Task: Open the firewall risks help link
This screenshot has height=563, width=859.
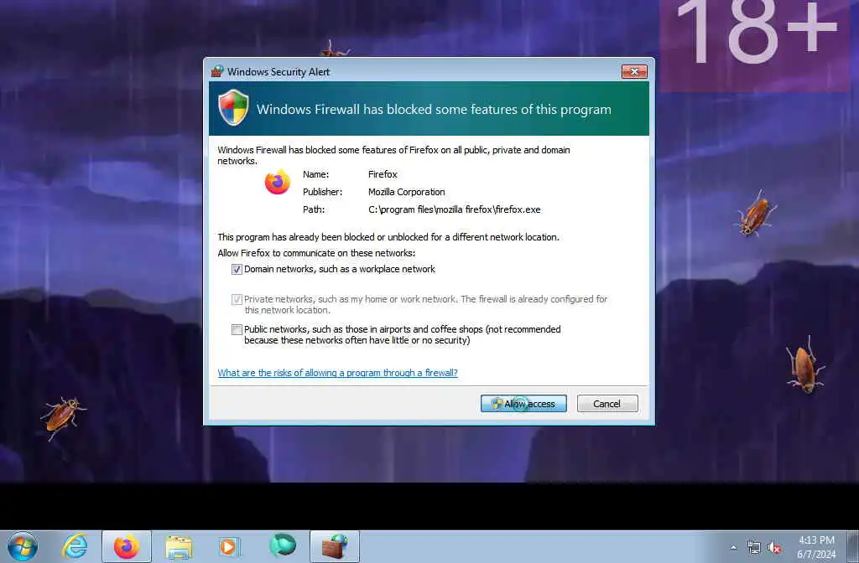Action: (x=337, y=373)
